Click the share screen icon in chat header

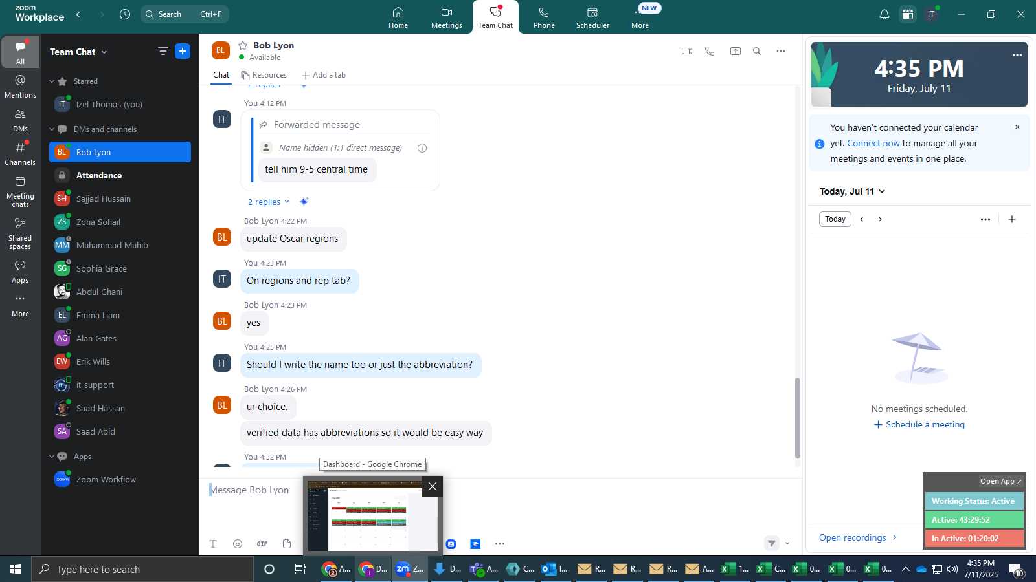pyautogui.click(x=736, y=51)
